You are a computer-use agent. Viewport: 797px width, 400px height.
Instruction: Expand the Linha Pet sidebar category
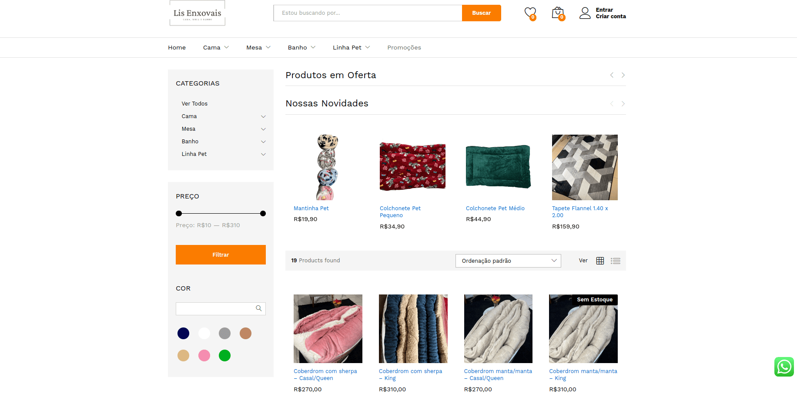pos(263,154)
